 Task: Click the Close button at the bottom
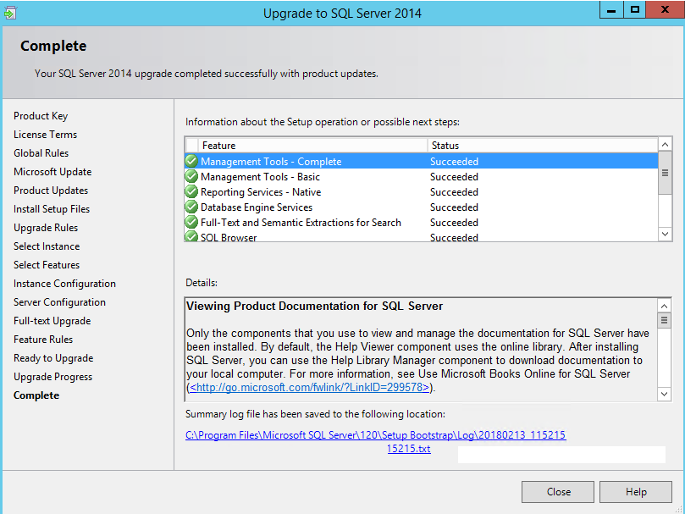tap(558, 492)
